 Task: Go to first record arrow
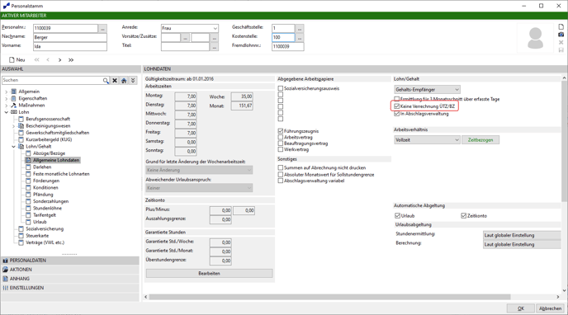point(36,60)
